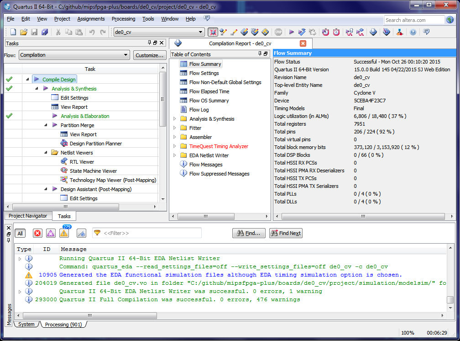
Task: Click the Messages <<Filter>> input field
Action: tap(146, 233)
